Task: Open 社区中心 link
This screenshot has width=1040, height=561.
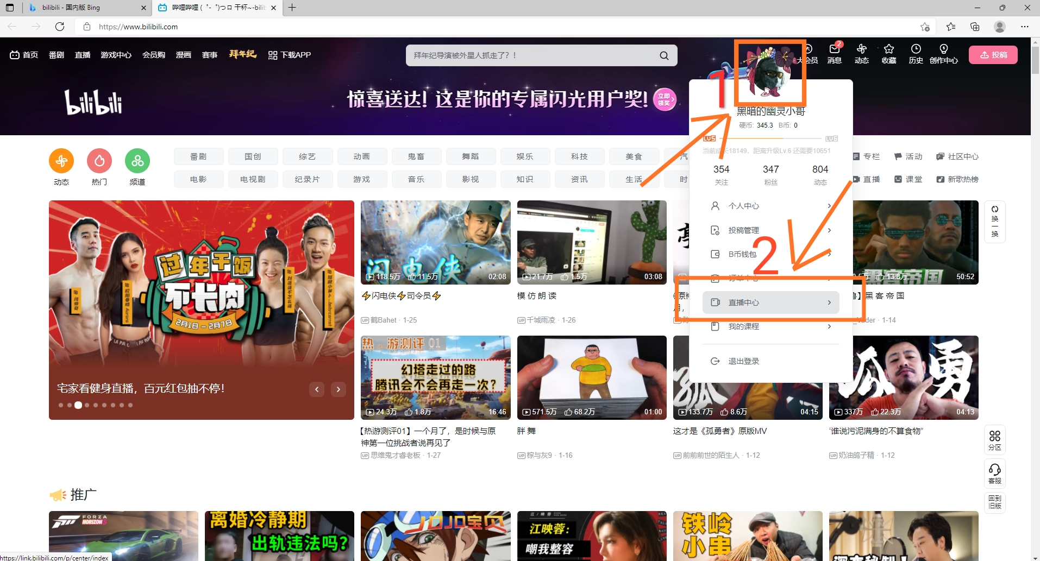Action: [x=957, y=156]
